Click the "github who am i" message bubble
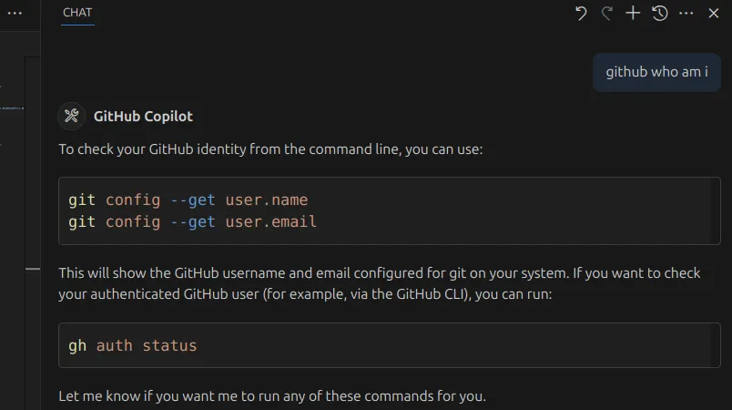Viewport: 732px width, 410px height. click(656, 72)
